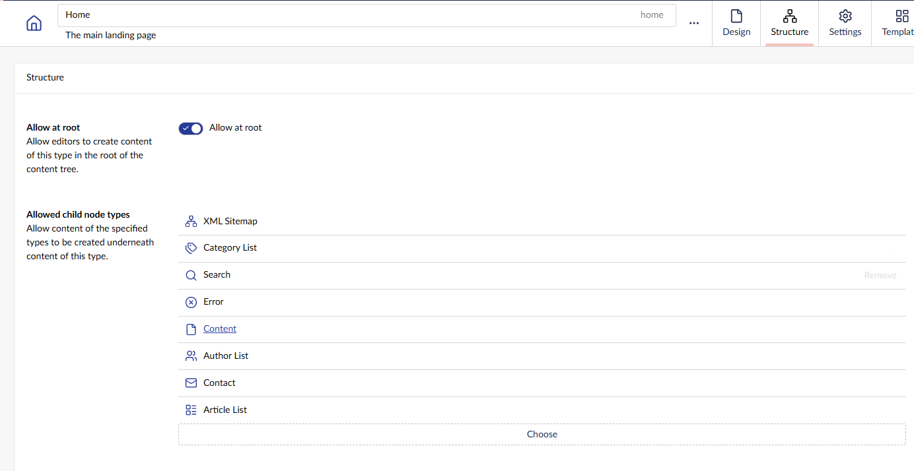Click the XML Sitemap icon
This screenshot has width=914, height=471.
tap(191, 221)
